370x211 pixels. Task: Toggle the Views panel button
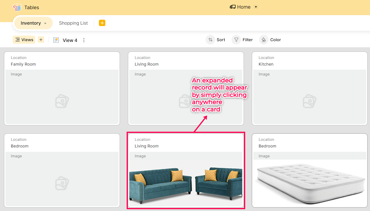(24, 40)
